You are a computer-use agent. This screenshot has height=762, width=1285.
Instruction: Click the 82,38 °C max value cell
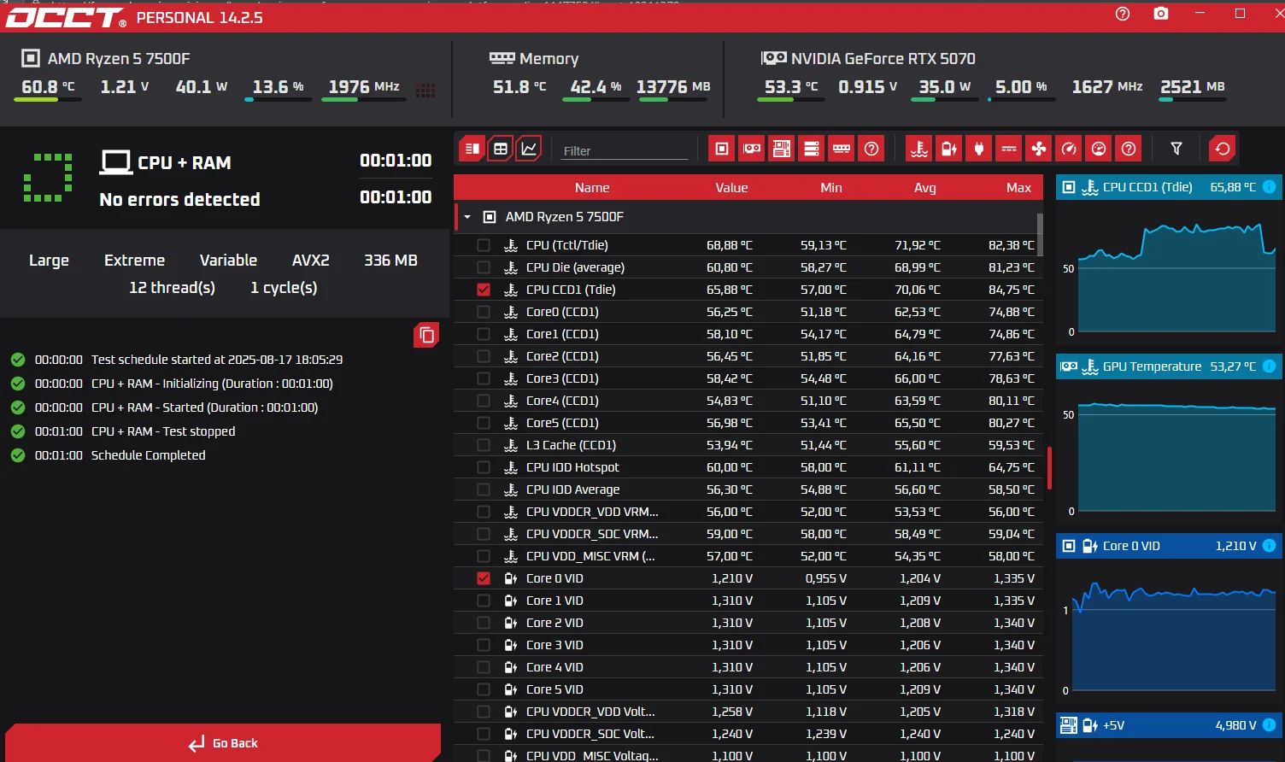point(1012,245)
